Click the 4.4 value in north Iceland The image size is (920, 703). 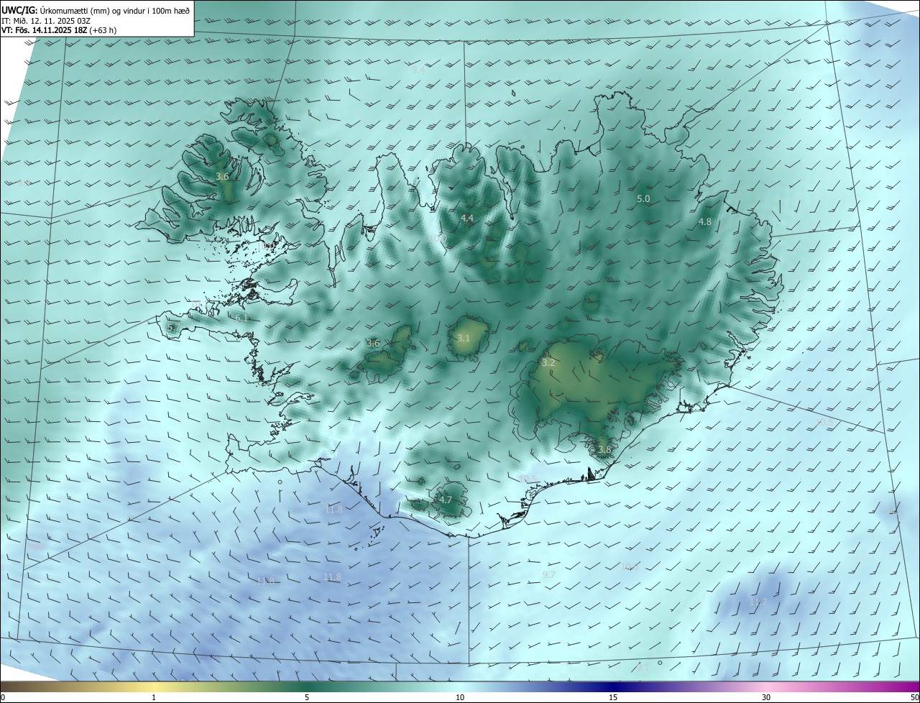pyautogui.click(x=467, y=218)
